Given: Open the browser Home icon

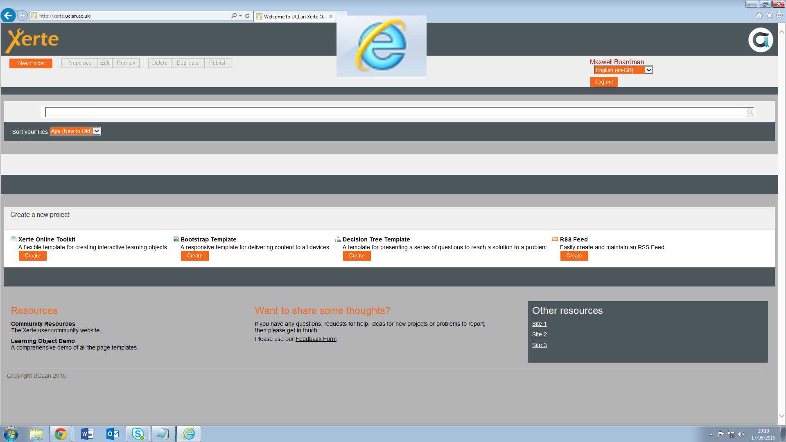Looking at the screenshot, I should coord(759,15).
